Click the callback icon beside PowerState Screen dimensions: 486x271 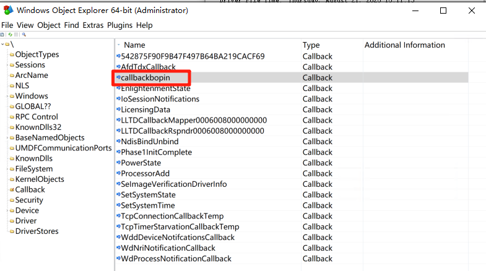click(x=118, y=163)
